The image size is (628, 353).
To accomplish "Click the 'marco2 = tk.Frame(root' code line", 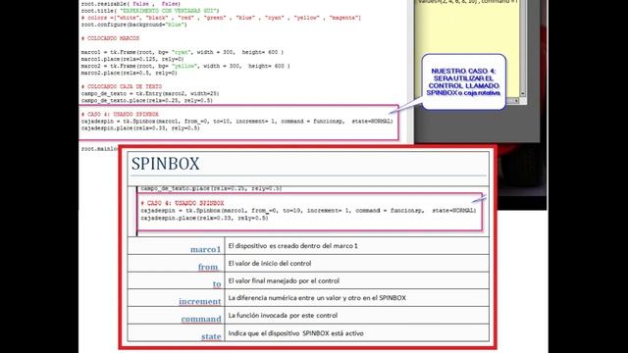I will click(185, 66).
